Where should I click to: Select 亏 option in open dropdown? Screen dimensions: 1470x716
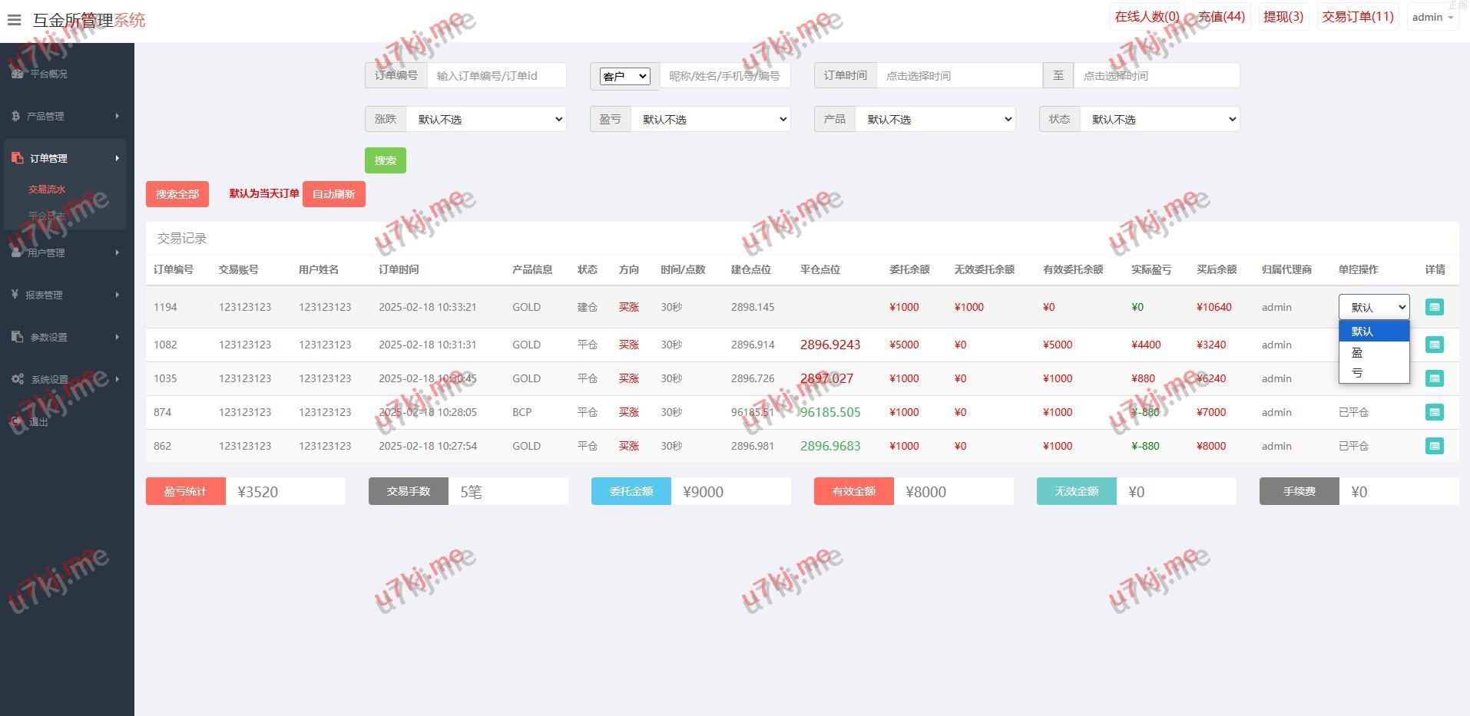(1358, 373)
